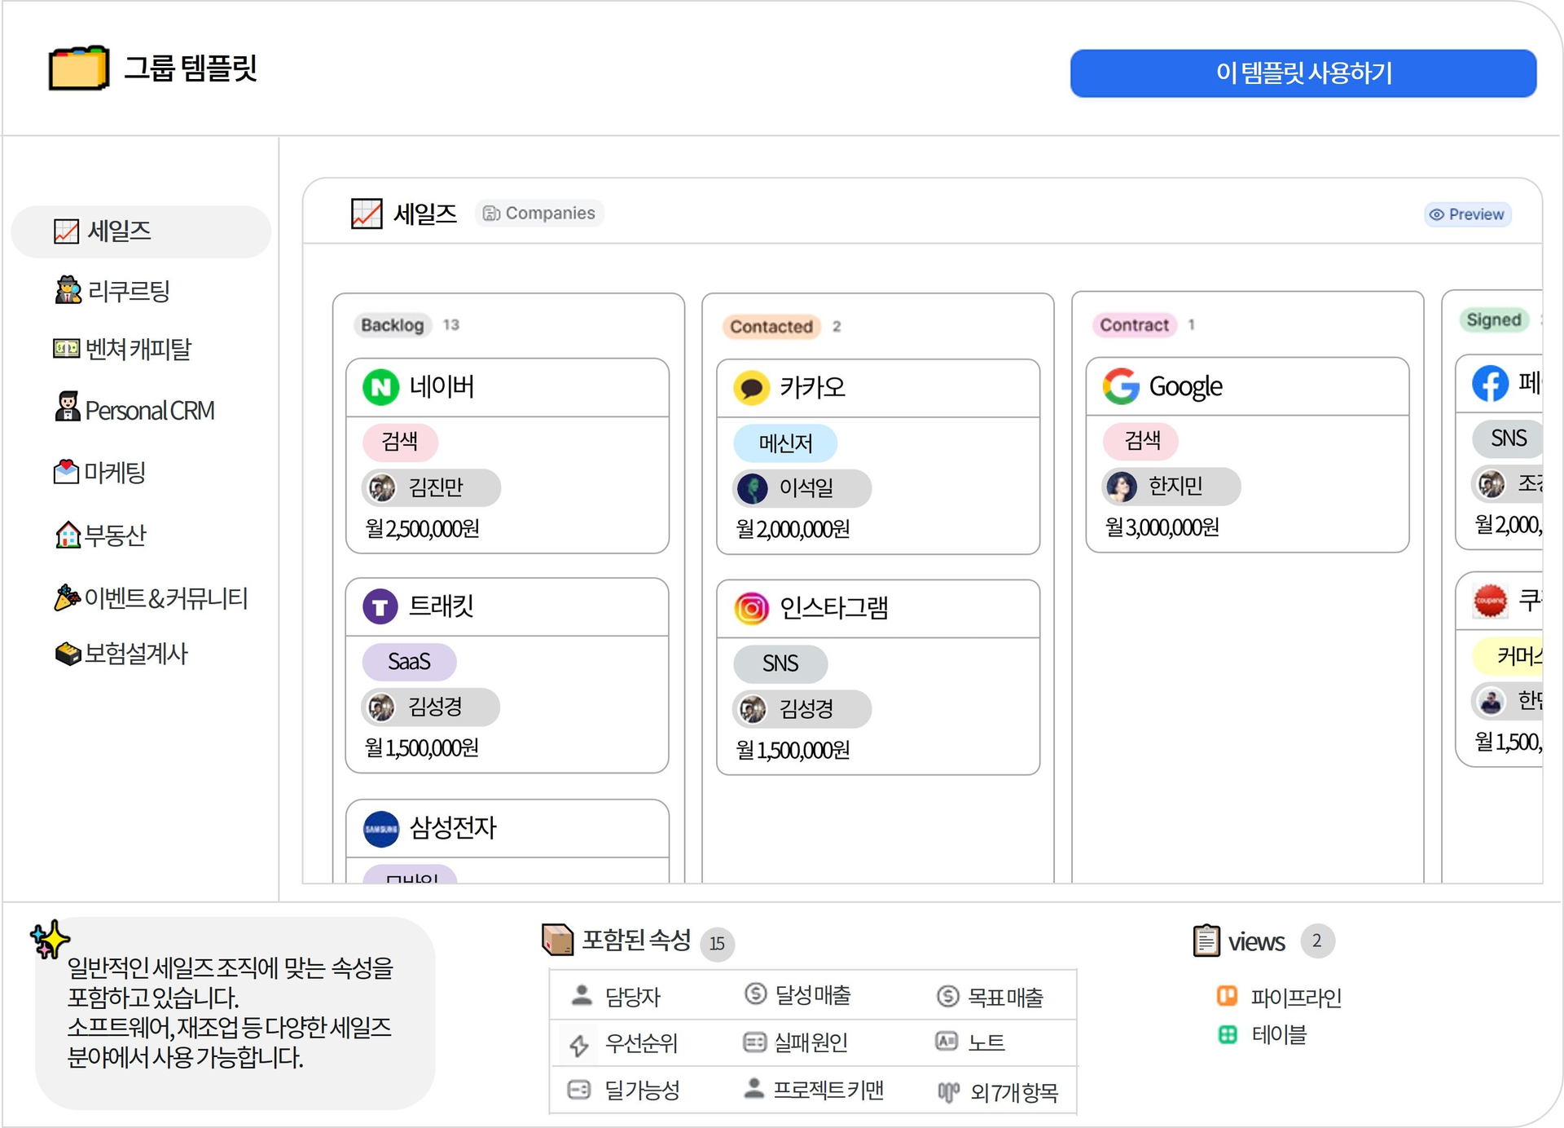Viewport: 1564px width, 1128px height.
Task: Click the 인스타그램 logo icon
Action: [x=751, y=608]
